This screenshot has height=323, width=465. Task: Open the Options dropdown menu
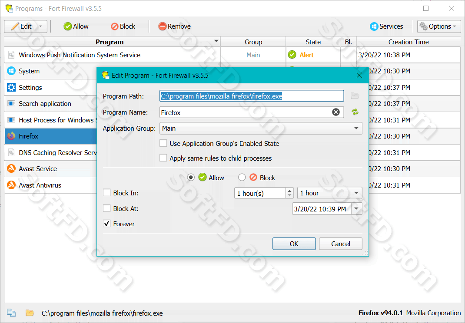coord(439,26)
